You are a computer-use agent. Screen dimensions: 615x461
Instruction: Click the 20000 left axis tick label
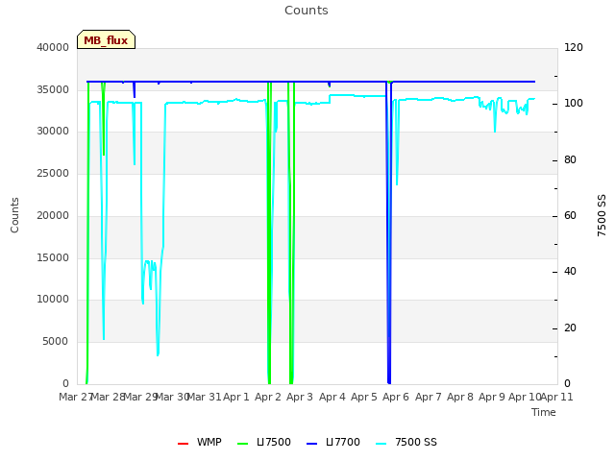pos(53,215)
